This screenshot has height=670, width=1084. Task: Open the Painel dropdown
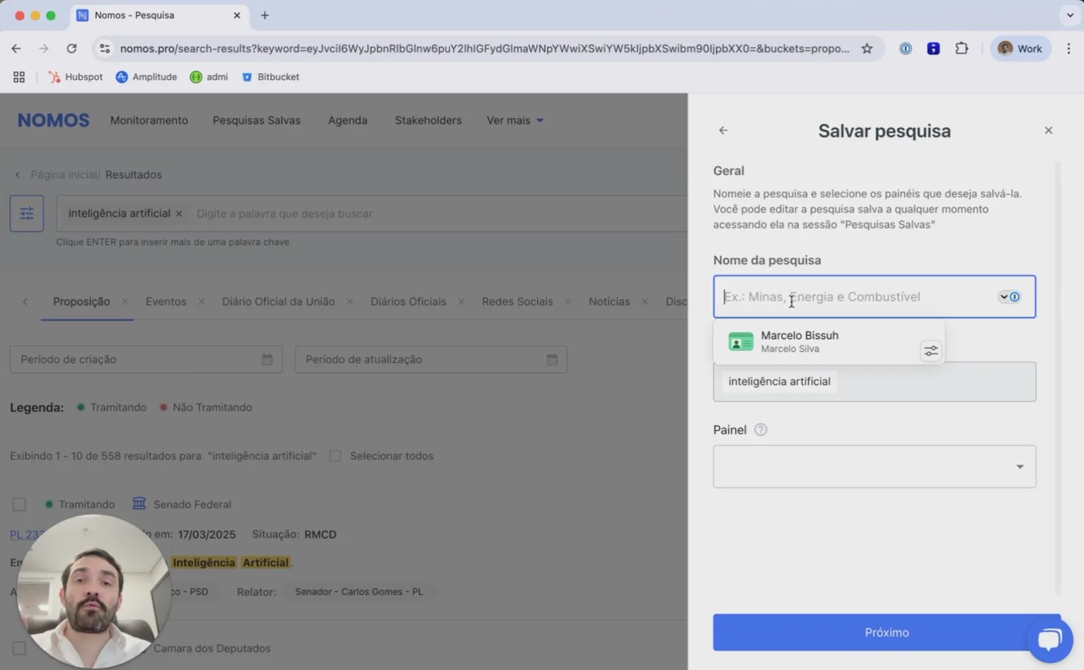874,467
